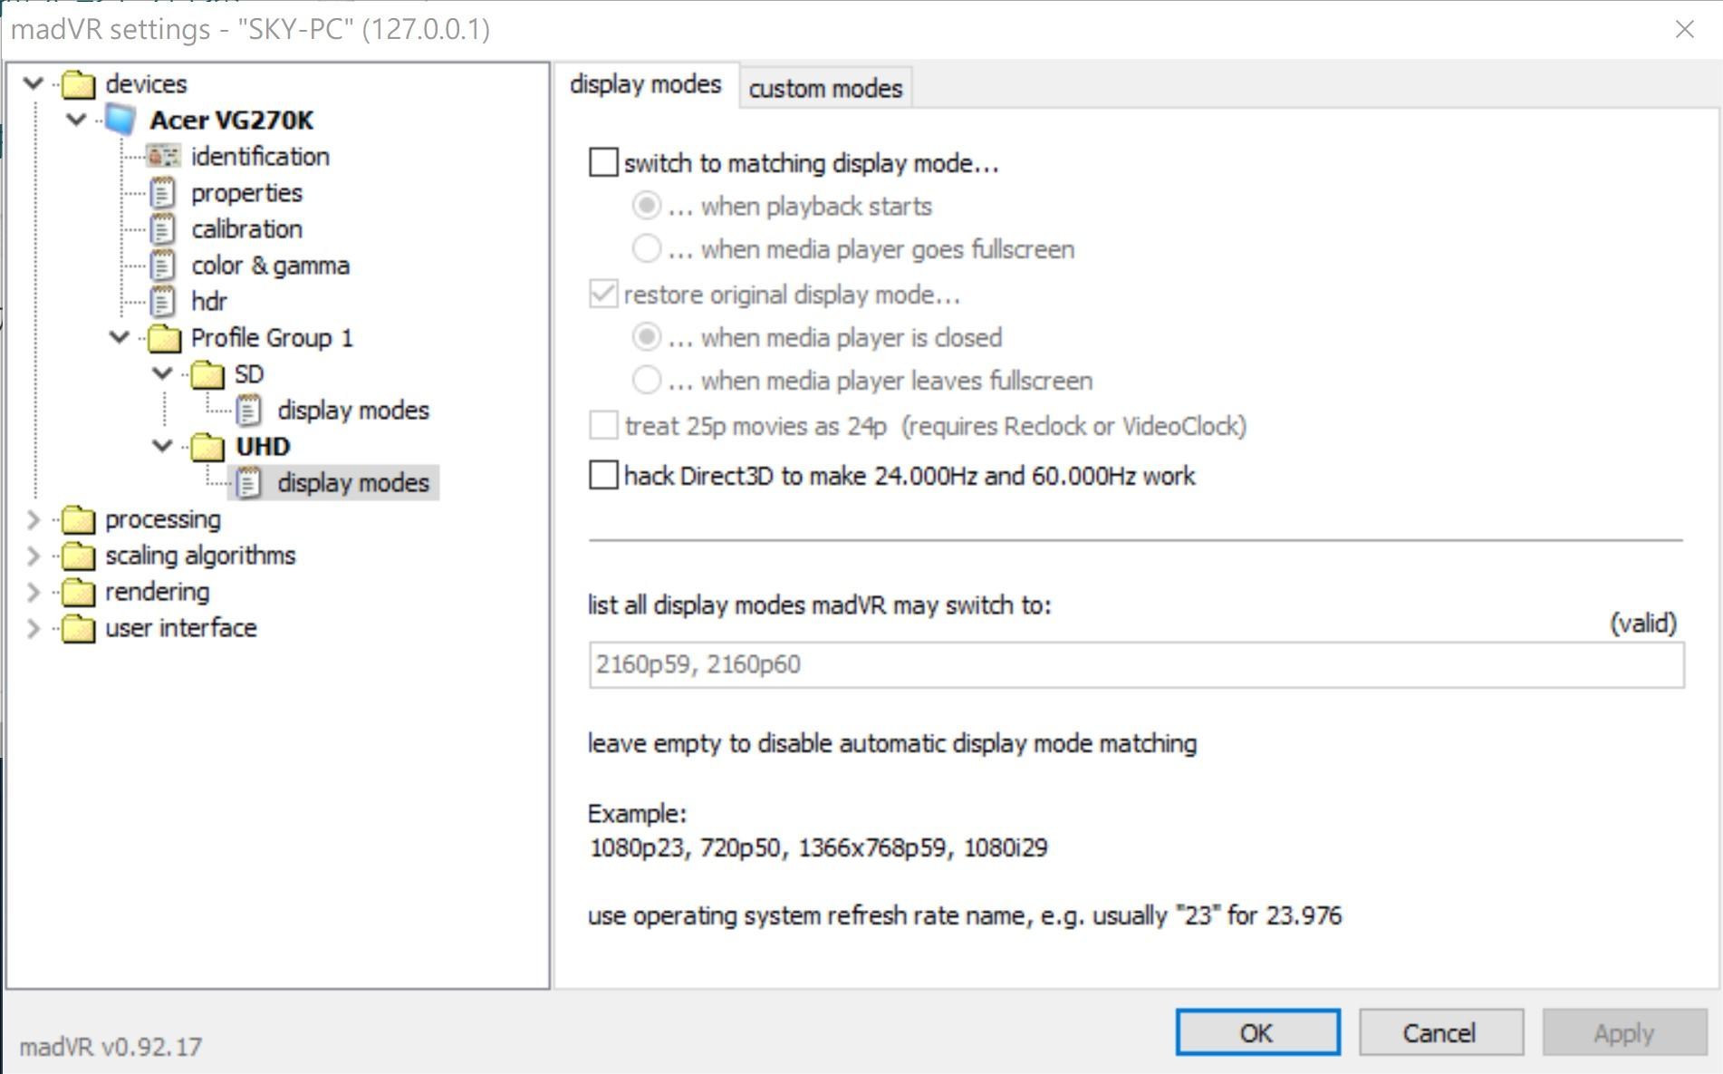Click the Acer VG270K monitor icon
Screen dimensions: 1723x1074
[120, 120]
